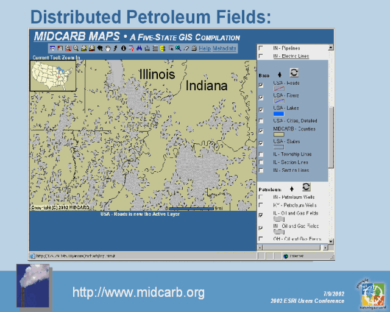Viewport: 390px width, 312px height.
Task: Check the IL - Township Lines layer
Action: 261,154
